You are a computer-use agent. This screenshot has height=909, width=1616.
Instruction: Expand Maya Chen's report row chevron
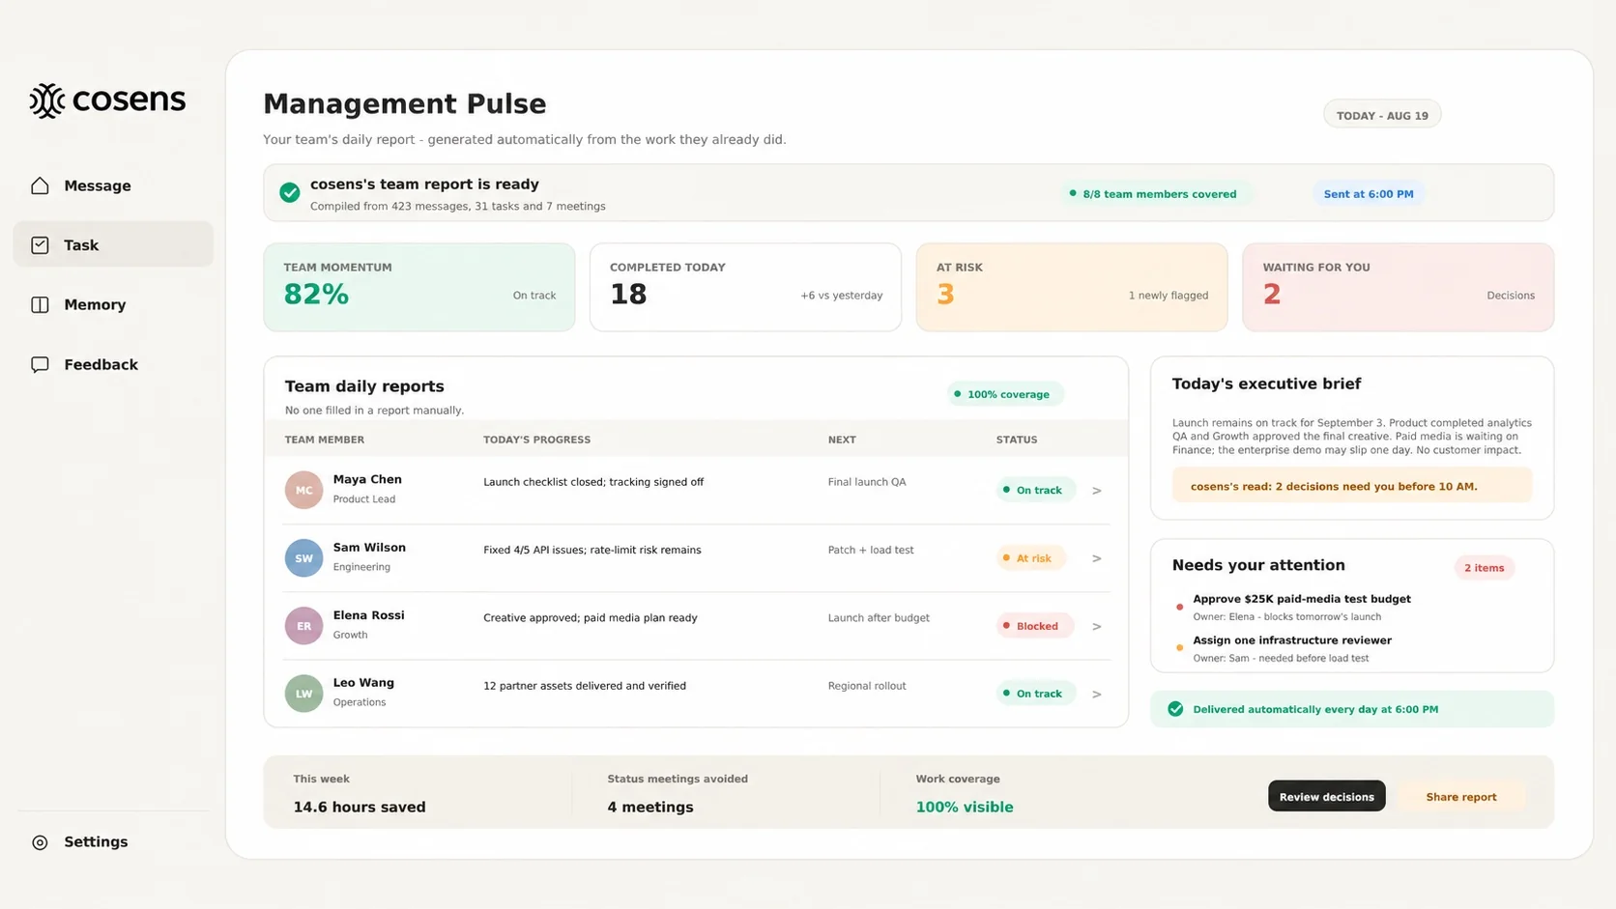point(1097,491)
